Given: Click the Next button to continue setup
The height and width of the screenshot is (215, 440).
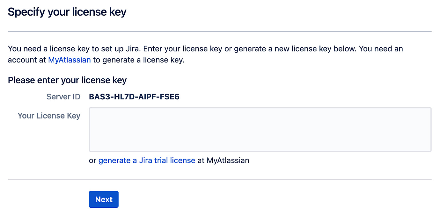Looking at the screenshot, I should pos(104,199).
